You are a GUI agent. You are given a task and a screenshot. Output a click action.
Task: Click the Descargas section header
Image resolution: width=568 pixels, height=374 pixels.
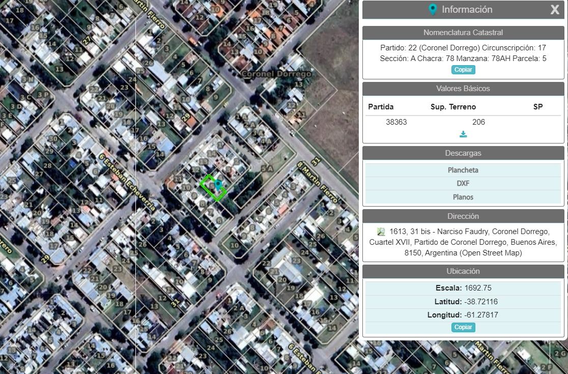pyautogui.click(x=463, y=153)
